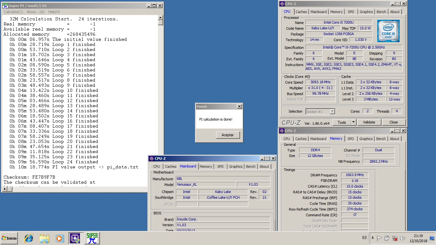Viewport: 436px width, 245px height.
Task: Click the Tools button in CPU-Z
Action: pyautogui.click(x=342, y=122)
